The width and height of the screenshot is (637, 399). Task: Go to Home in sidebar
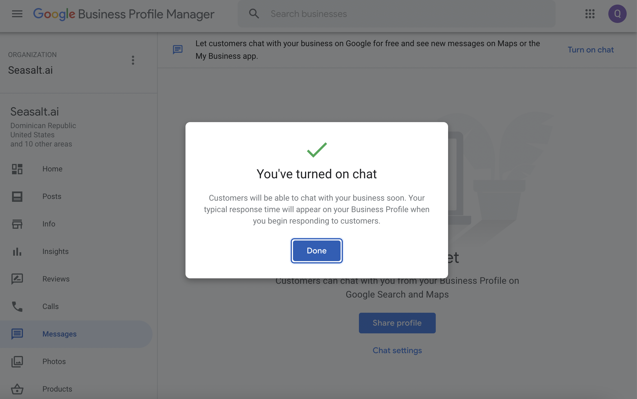pos(52,169)
